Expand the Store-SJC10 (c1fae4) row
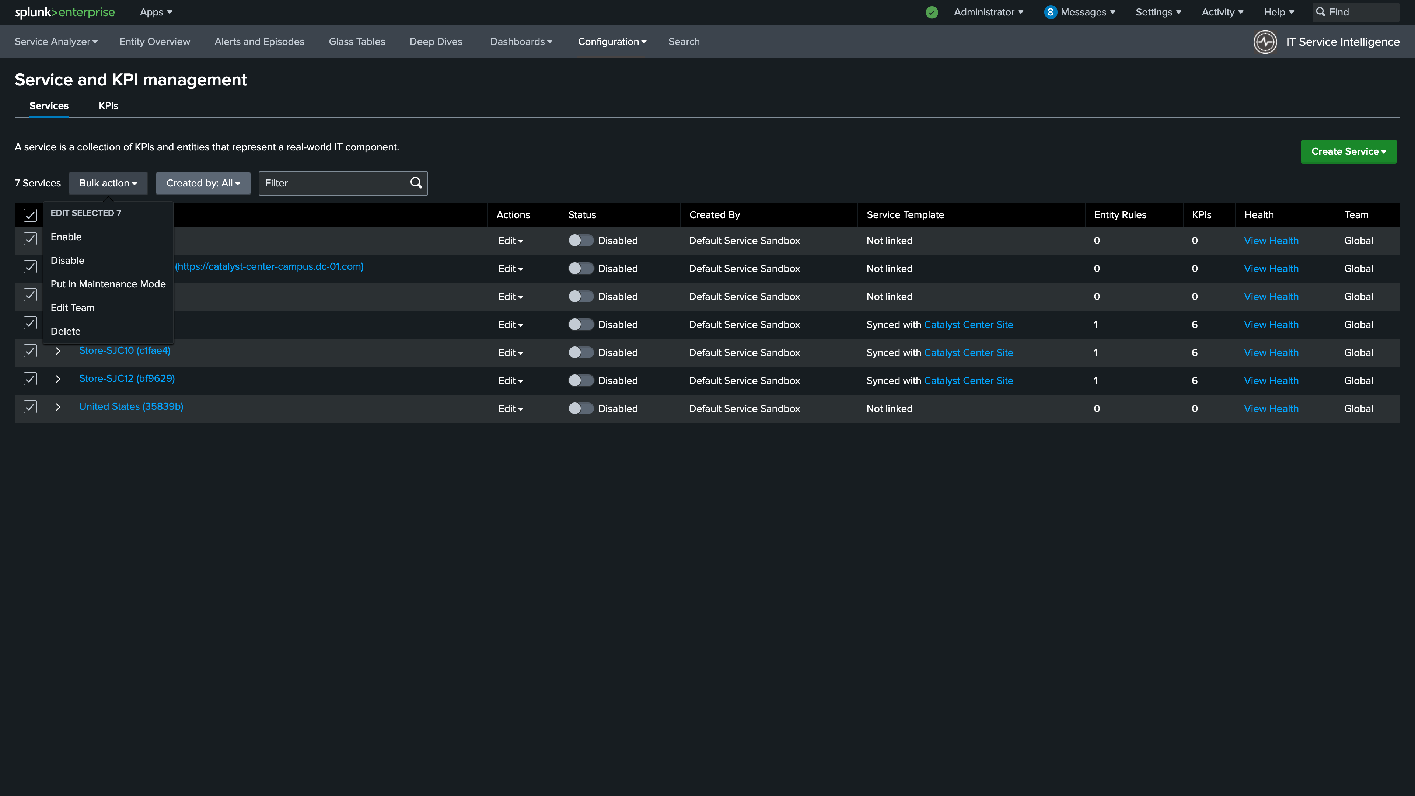Image resolution: width=1415 pixels, height=796 pixels. click(58, 350)
